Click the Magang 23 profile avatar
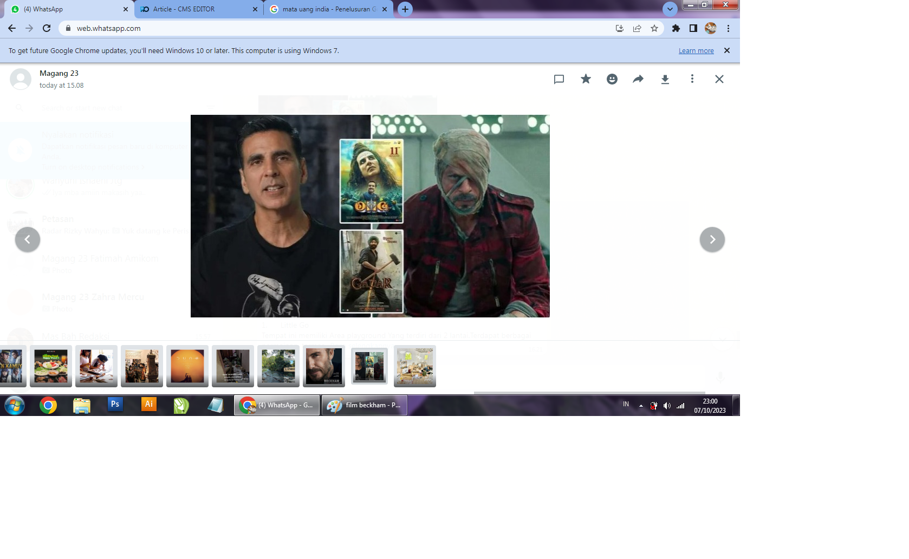This screenshot has height=559, width=909. point(21,79)
